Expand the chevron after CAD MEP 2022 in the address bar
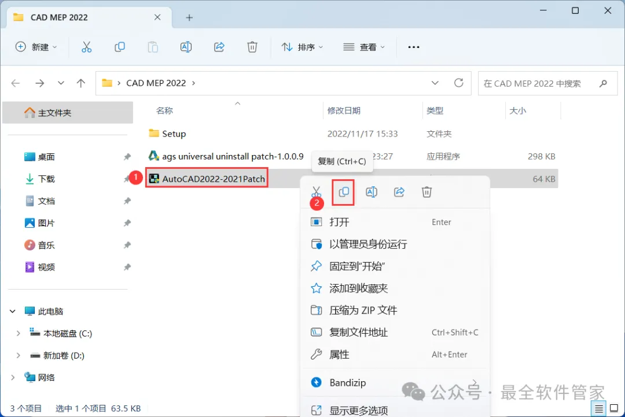Screen dimensions: 625x417 (194, 83)
